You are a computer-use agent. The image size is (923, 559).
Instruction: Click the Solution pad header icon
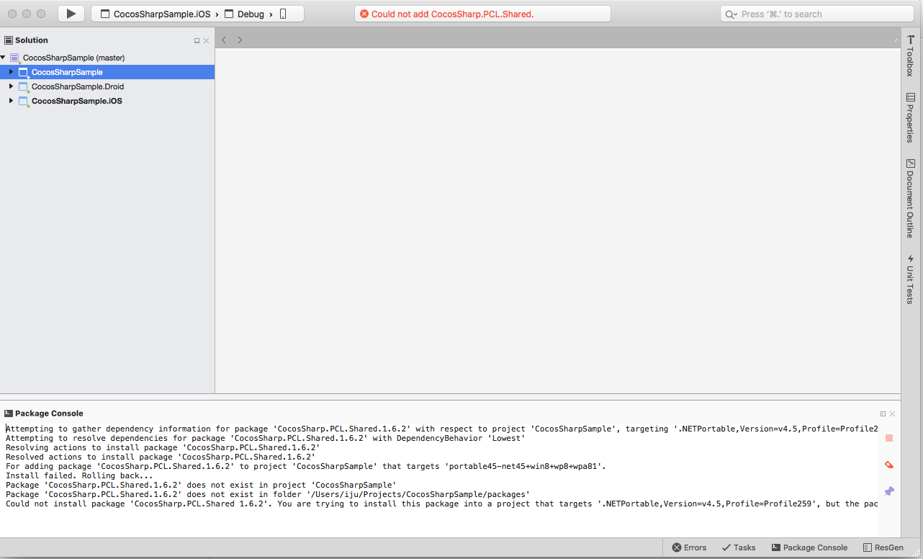coord(9,40)
